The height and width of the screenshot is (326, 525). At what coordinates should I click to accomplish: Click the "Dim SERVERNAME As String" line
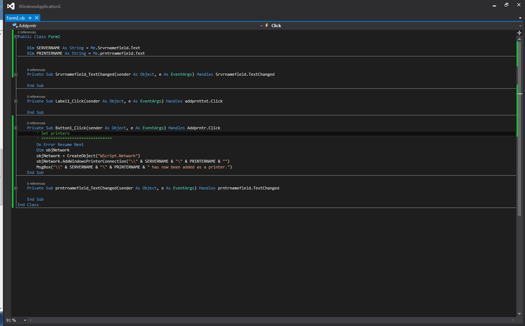pyautogui.click(x=83, y=48)
